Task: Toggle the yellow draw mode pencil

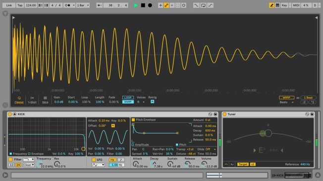Action: (271, 5)
